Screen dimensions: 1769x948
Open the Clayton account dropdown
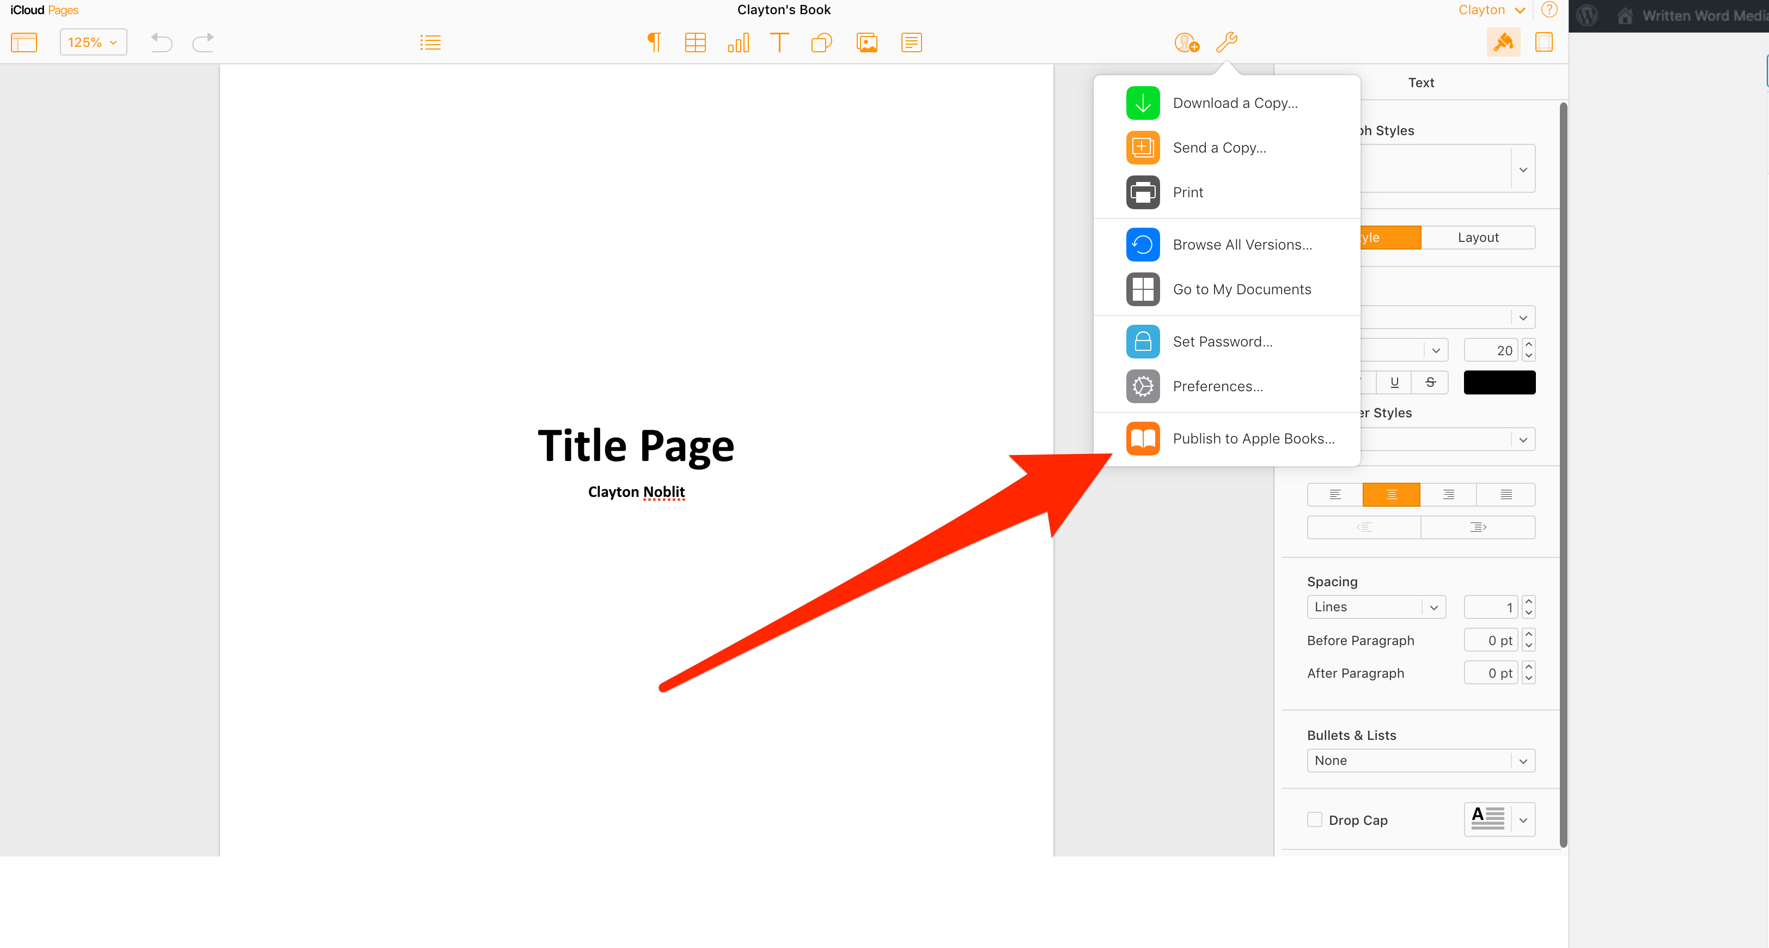(1492, 10)
